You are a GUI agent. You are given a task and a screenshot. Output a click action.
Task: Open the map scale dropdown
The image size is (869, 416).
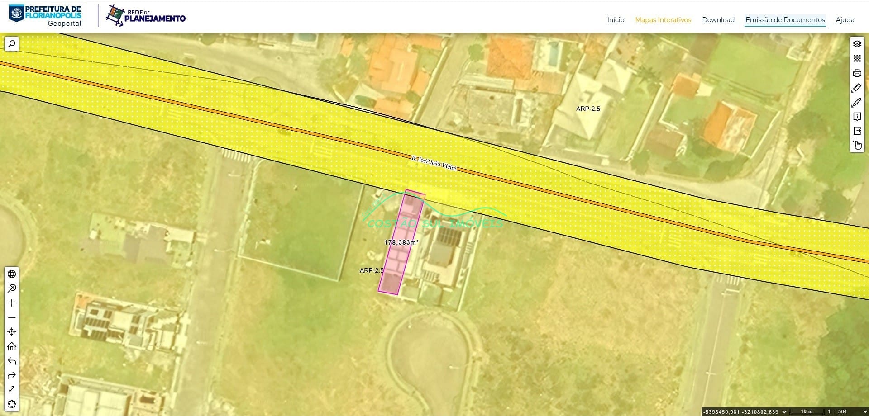coord(864,411)
